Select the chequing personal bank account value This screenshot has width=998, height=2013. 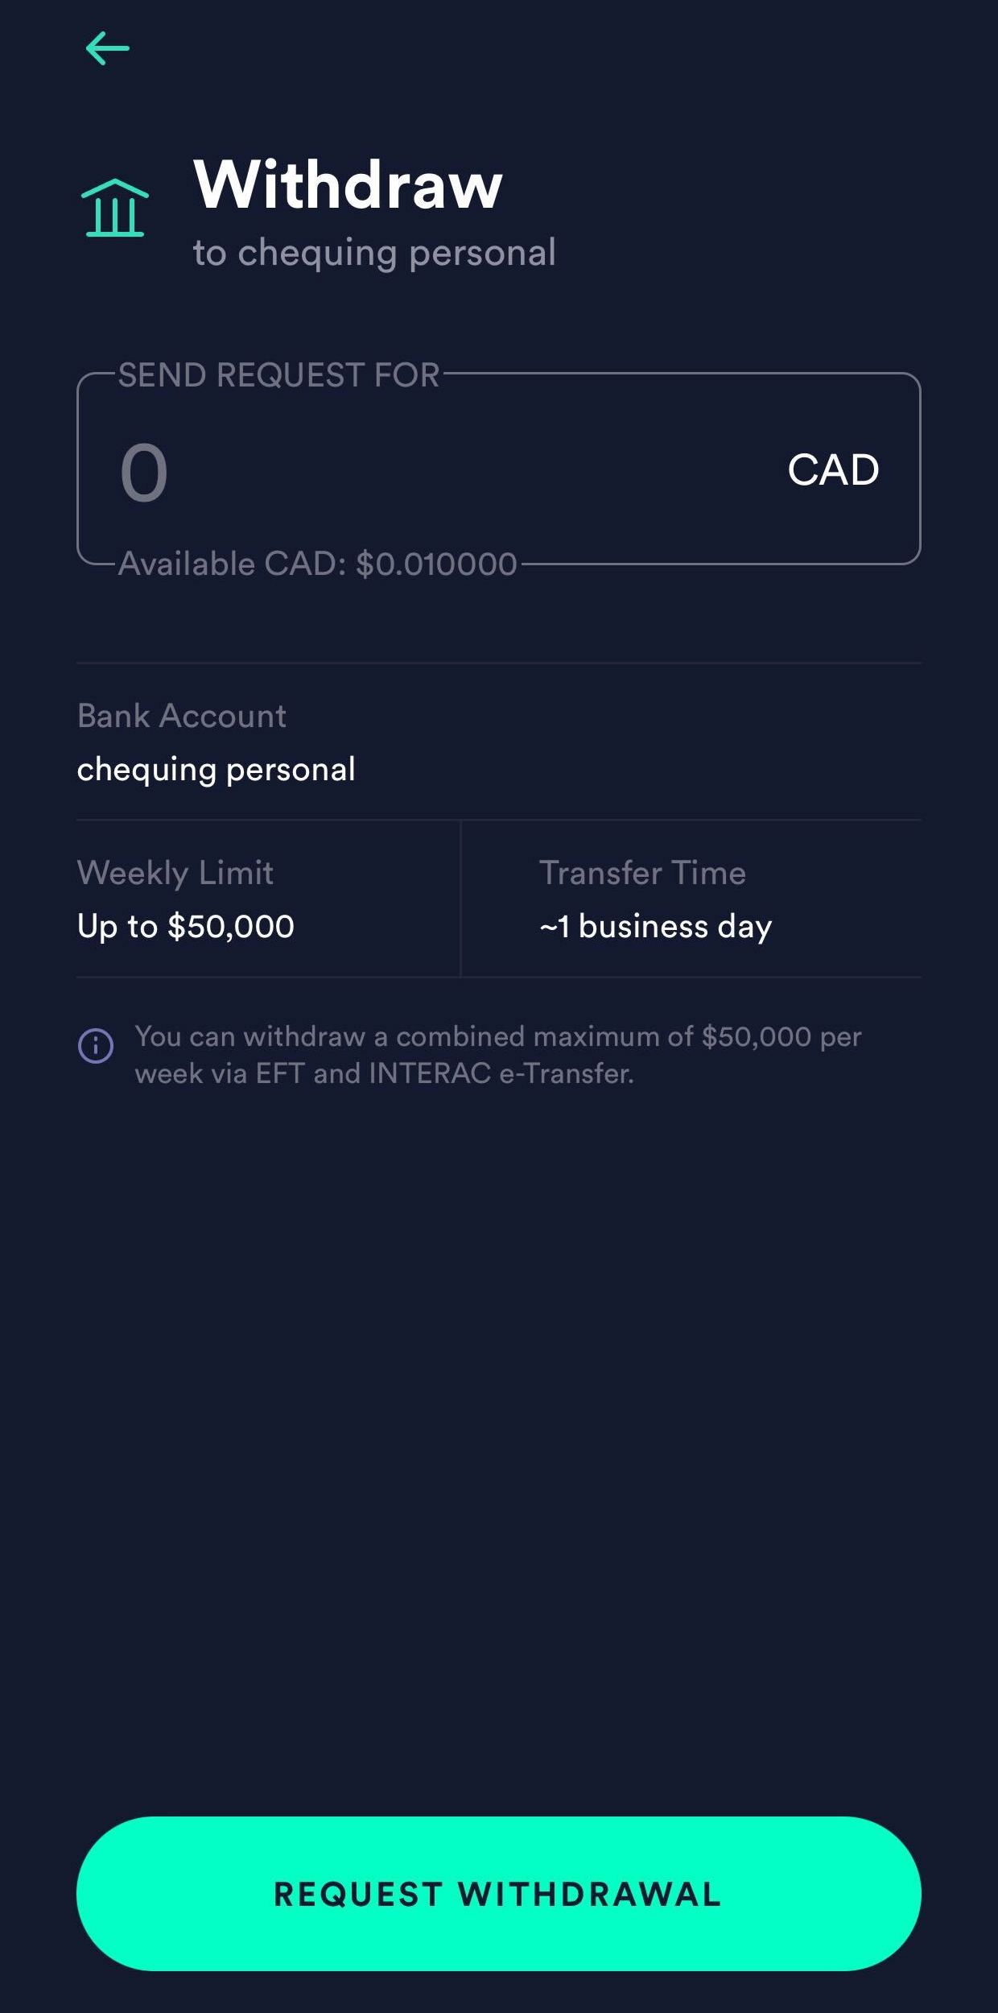coord(216,769)
